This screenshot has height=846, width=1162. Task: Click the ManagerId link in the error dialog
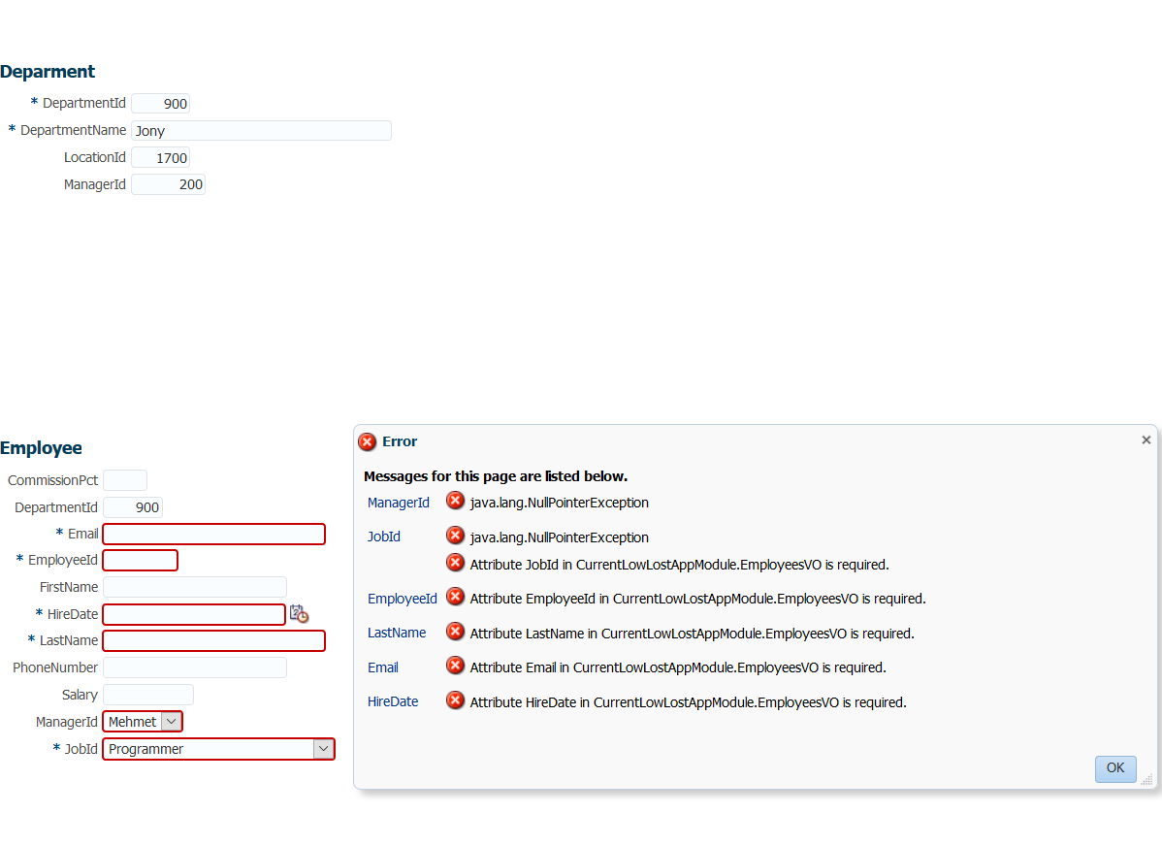click(x=398, y=502)
